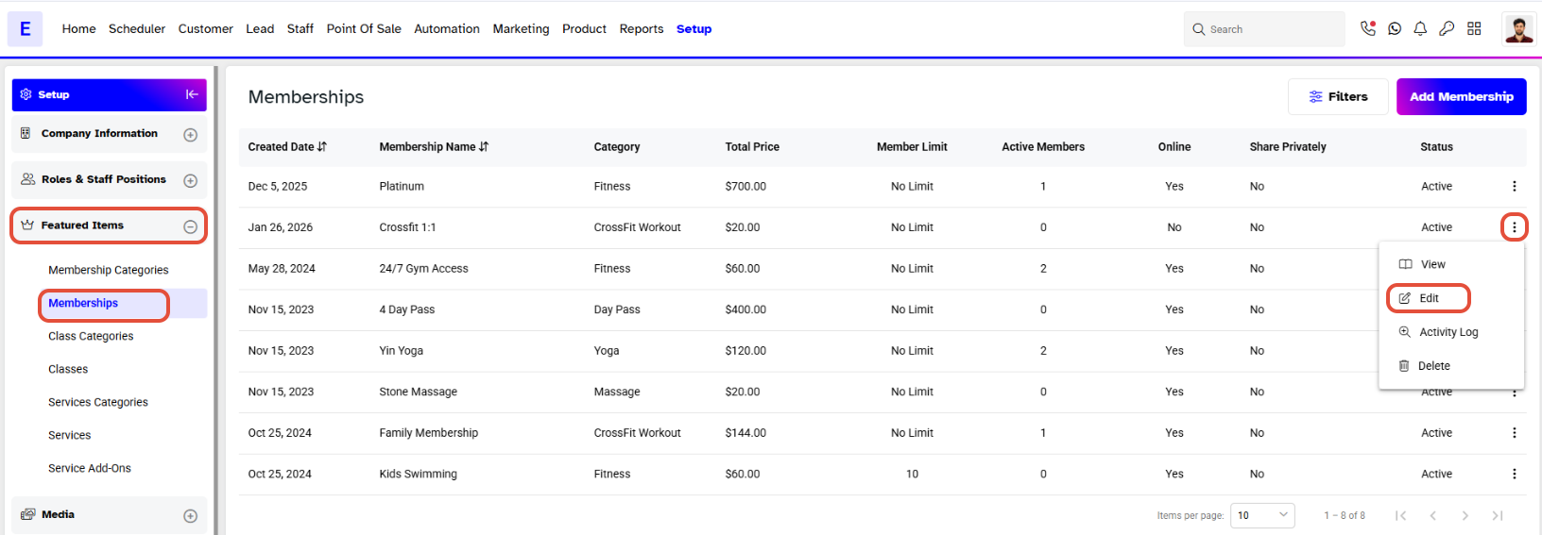Open the Product menu
The image size is (1542, 535).
pos(584,29)
